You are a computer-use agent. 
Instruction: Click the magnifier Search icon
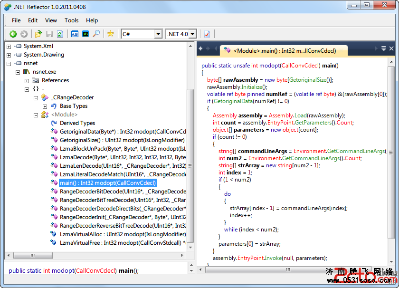click(x=96, y=34)
